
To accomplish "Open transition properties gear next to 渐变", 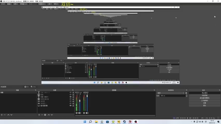I will [186, 93].
